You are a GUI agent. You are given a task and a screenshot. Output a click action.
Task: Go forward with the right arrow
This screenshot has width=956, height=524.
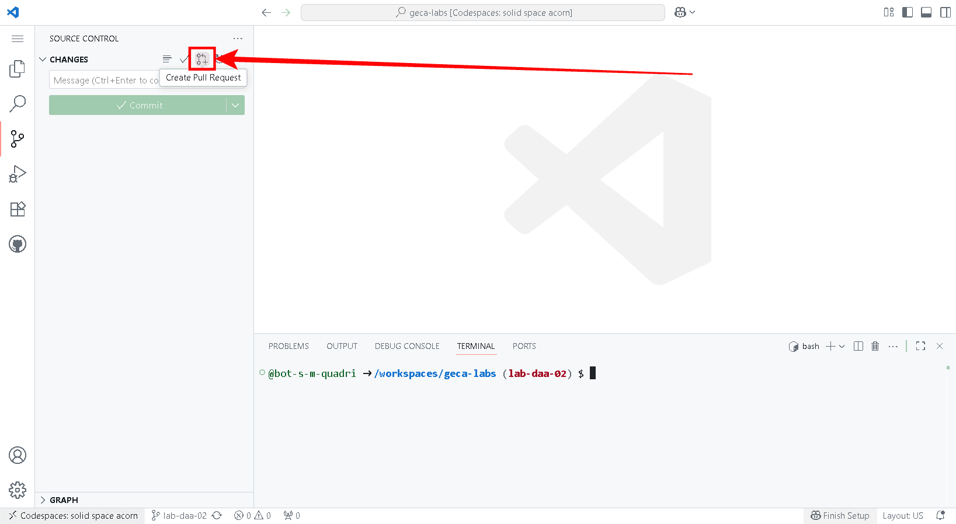point(286,12)
